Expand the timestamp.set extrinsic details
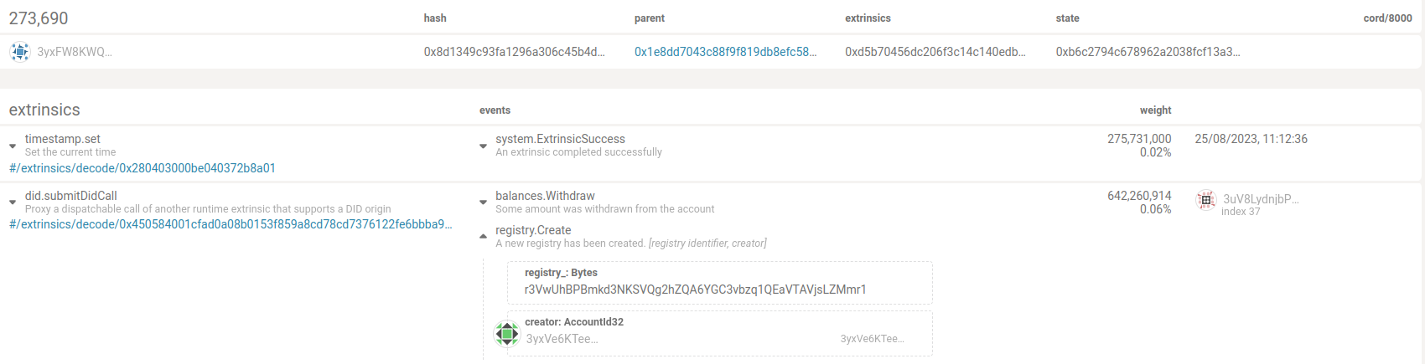 (x=13, y=146)
